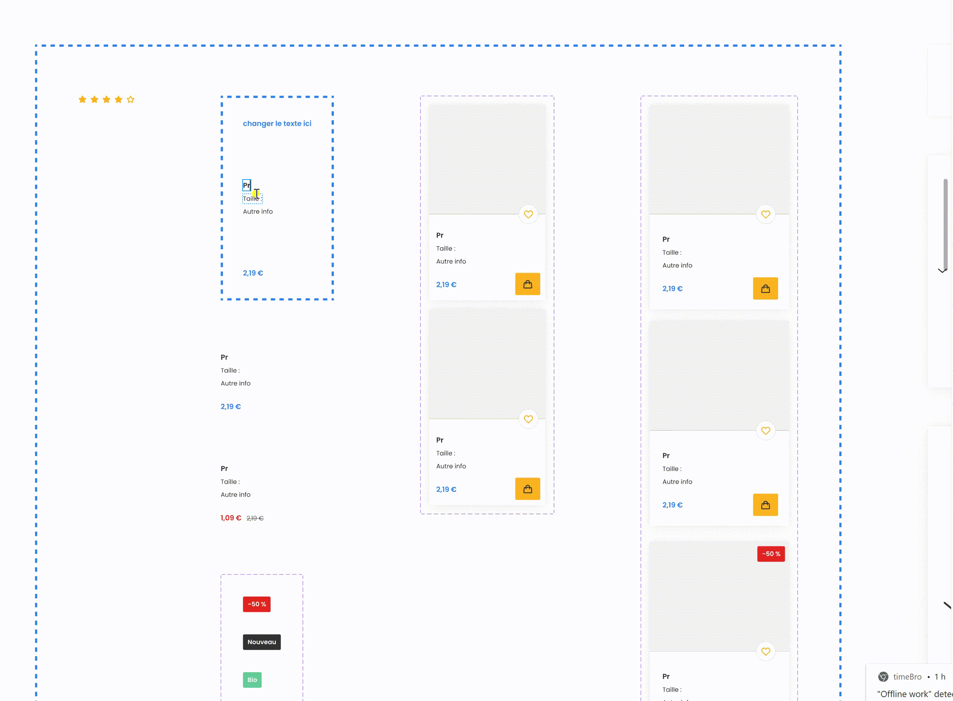Click heart icon on -50 % image card
Image resolution: width=953 pixels, height=701 pixels.
[765, 652]
